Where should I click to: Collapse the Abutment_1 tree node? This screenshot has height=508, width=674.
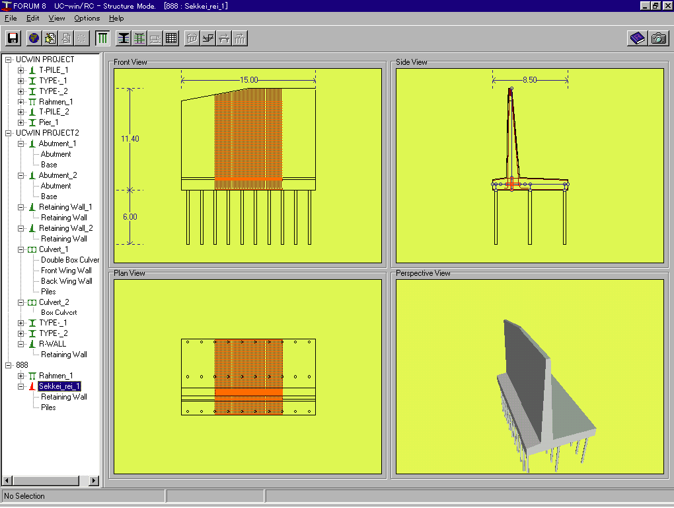pyautogui.click(x=21, y=144)
